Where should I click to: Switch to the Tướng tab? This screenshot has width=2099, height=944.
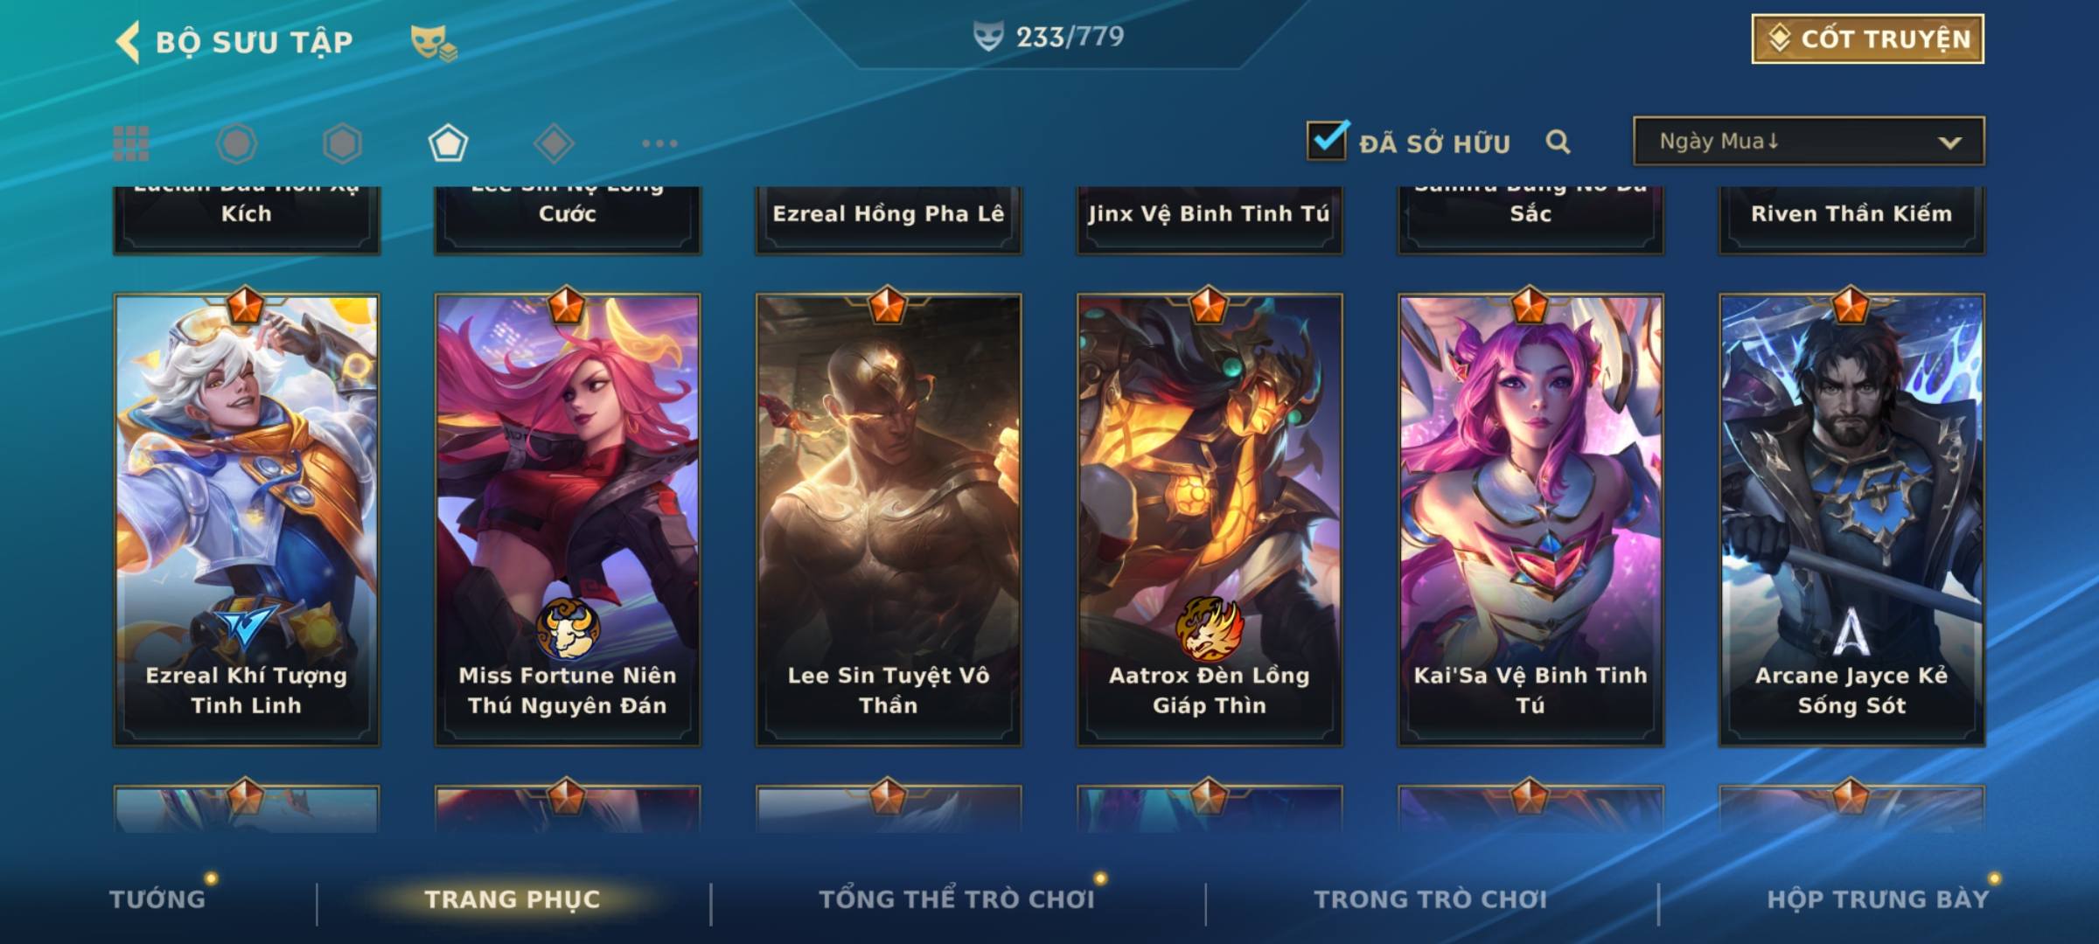tap(157, 899)
